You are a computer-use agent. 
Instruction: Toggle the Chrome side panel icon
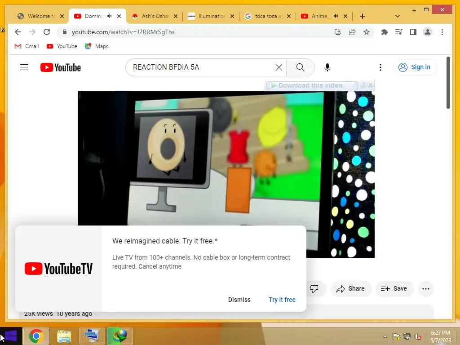(413, 32)
